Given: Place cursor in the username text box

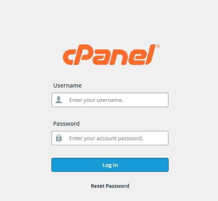Looking at the screenshot, I should pos(110,100).
